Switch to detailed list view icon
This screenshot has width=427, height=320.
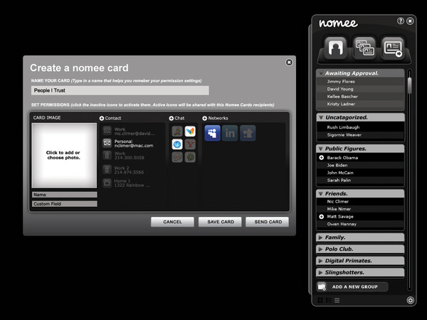pyautogui.click(x=329, y=300)
